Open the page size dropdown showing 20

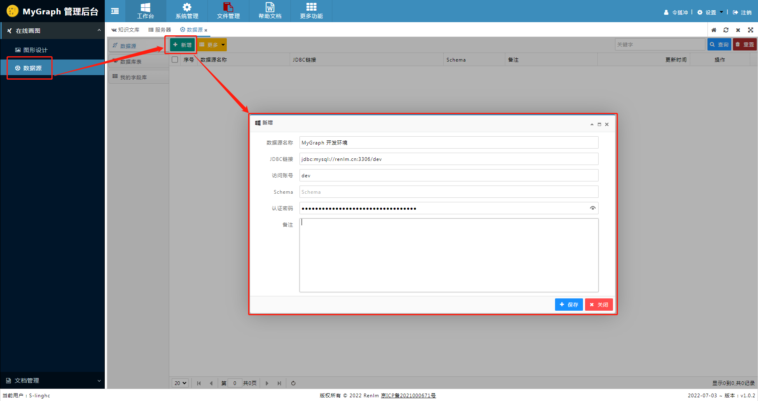coord(180,383)
